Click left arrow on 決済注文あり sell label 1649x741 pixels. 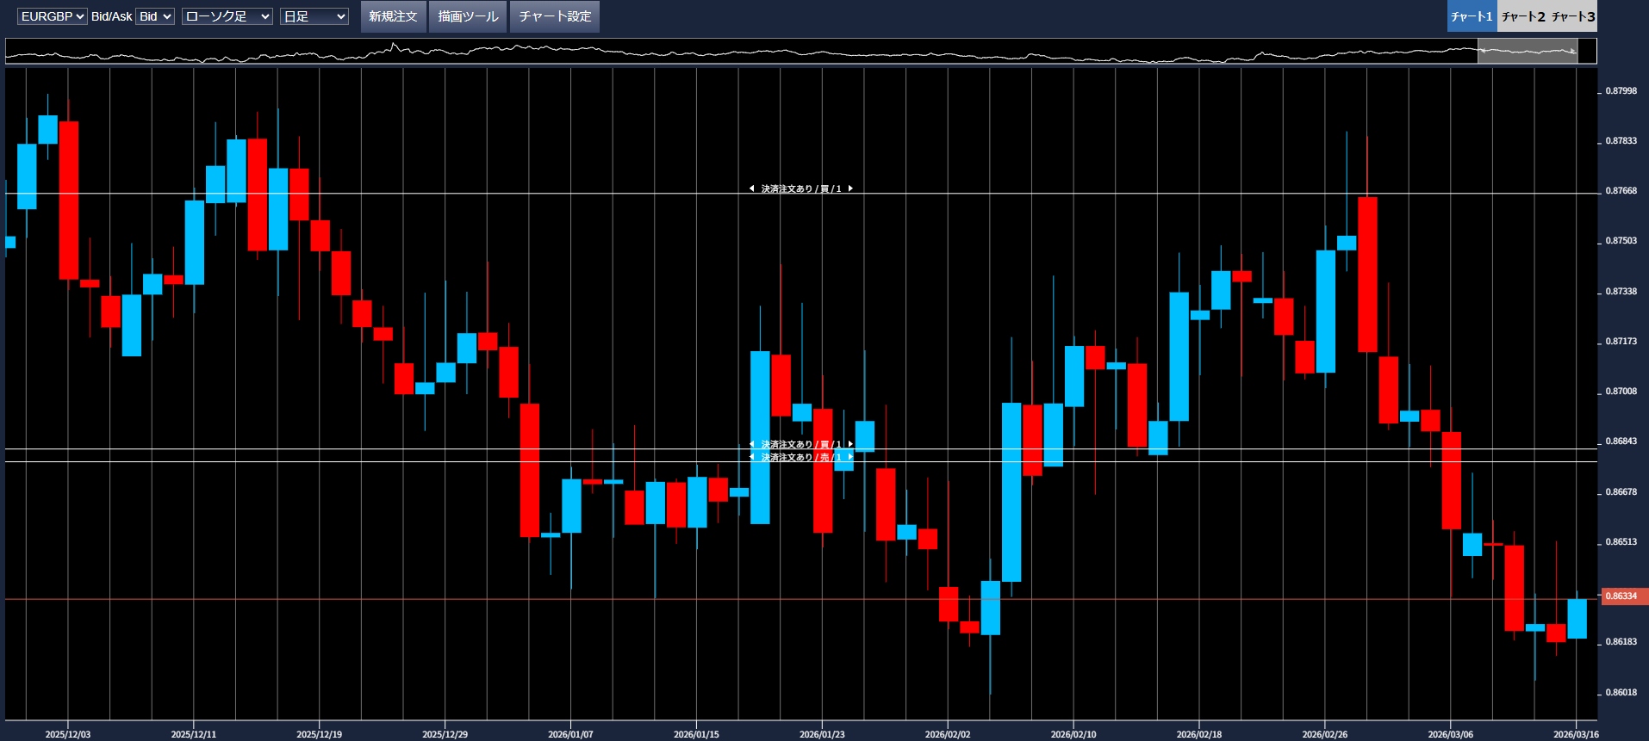[x=751, y=457]
